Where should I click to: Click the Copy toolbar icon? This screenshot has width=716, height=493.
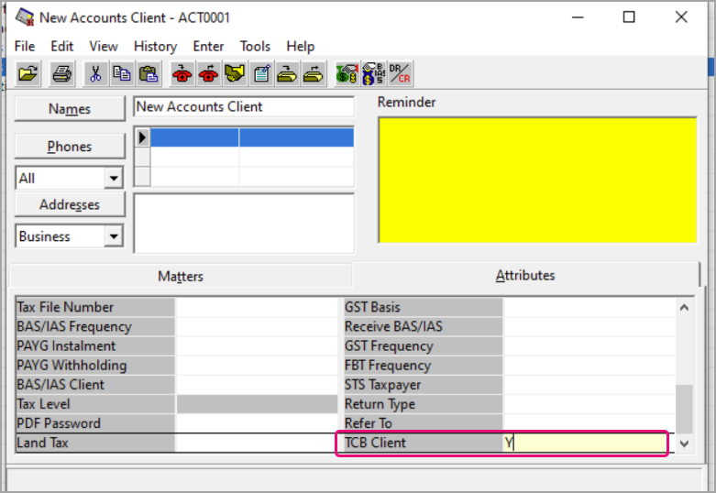click(x=122, y=73)
